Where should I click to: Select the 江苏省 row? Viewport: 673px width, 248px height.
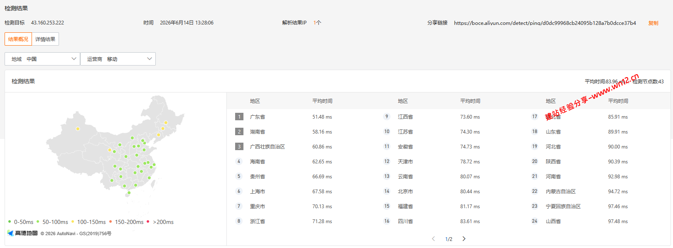[449, 132]
